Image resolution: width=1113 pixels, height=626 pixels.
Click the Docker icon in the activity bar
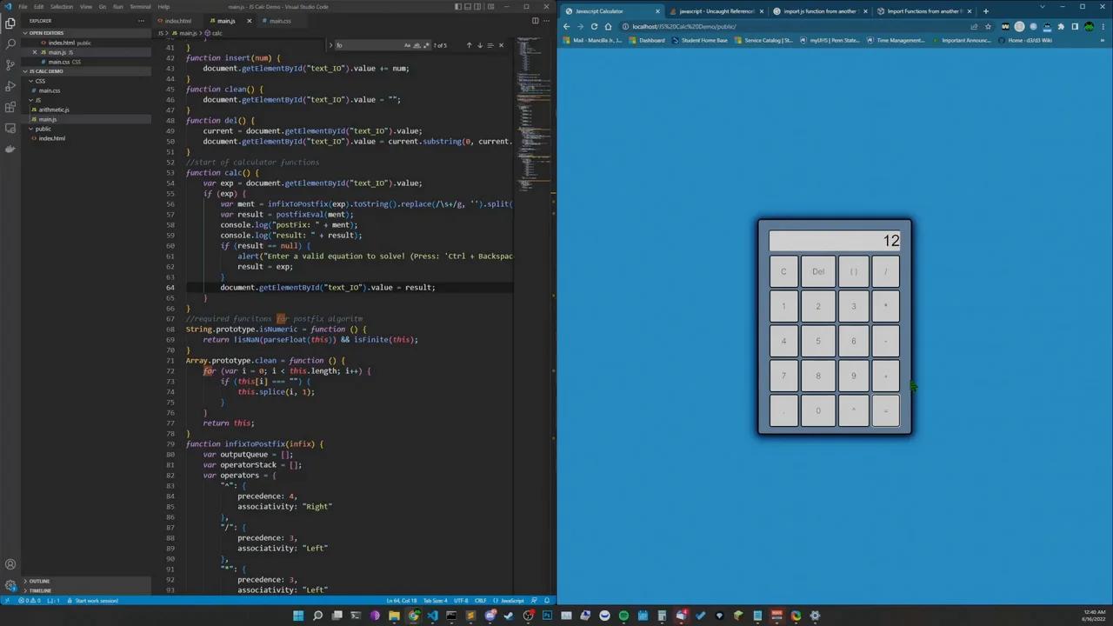coord(10,148)
